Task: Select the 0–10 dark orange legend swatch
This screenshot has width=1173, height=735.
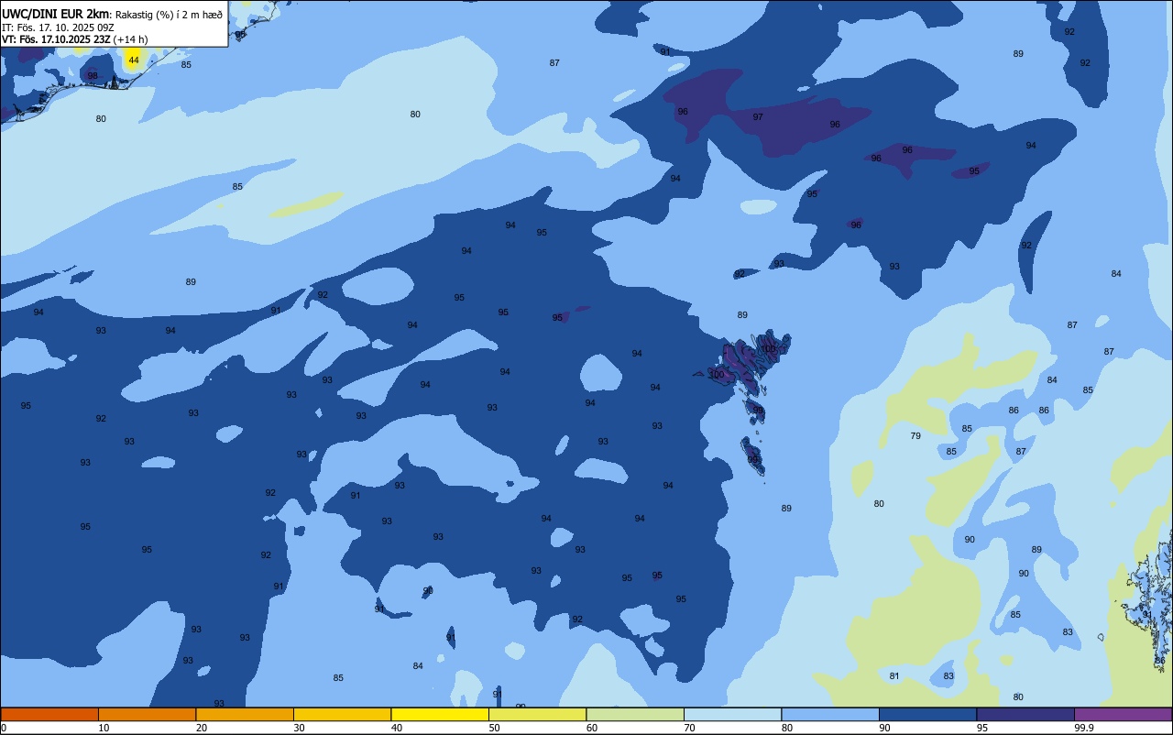Action: pyautogui.click(x=49, y=714)
